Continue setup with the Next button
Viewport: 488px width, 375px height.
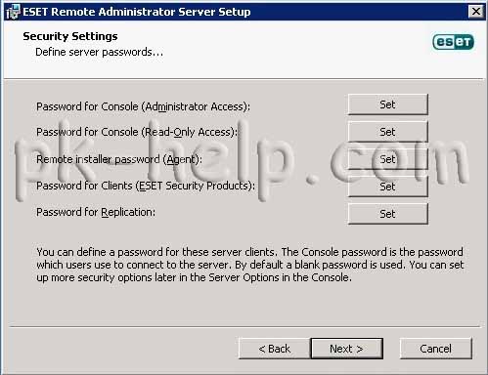(346, 349)
